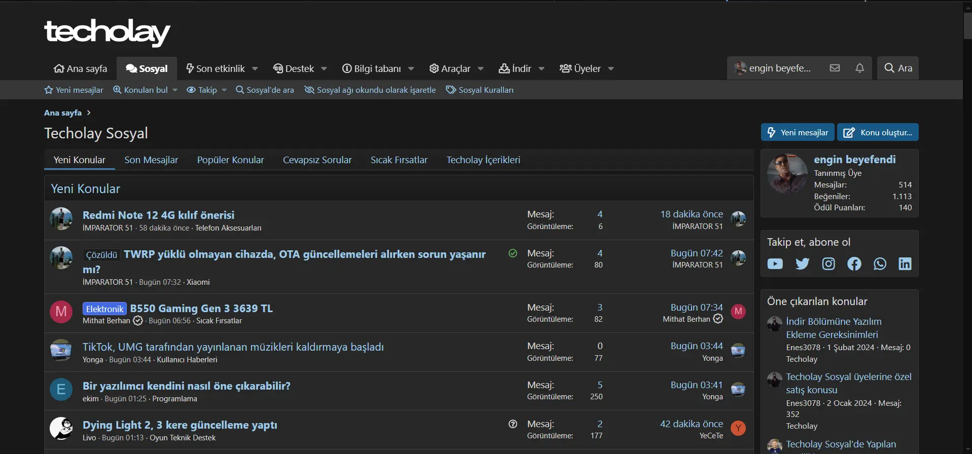Click Konu oluştur button
Image resolution: width=972 pixels, height=454 pixels.
pyautogui.click(x=878, y=132)
